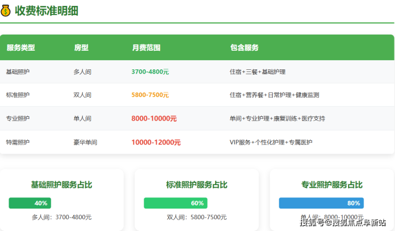Click the 80% blue progress bar
This screenshot has height=231, width=395.
tap(321, 203)
